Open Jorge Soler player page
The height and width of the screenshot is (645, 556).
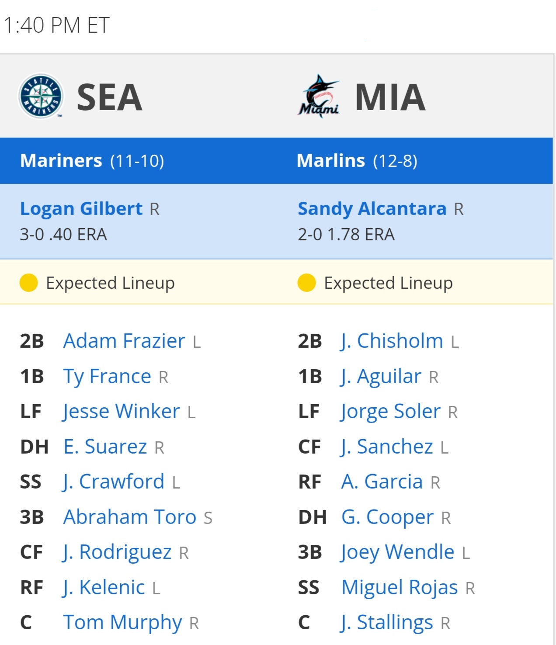click(391, 411)
